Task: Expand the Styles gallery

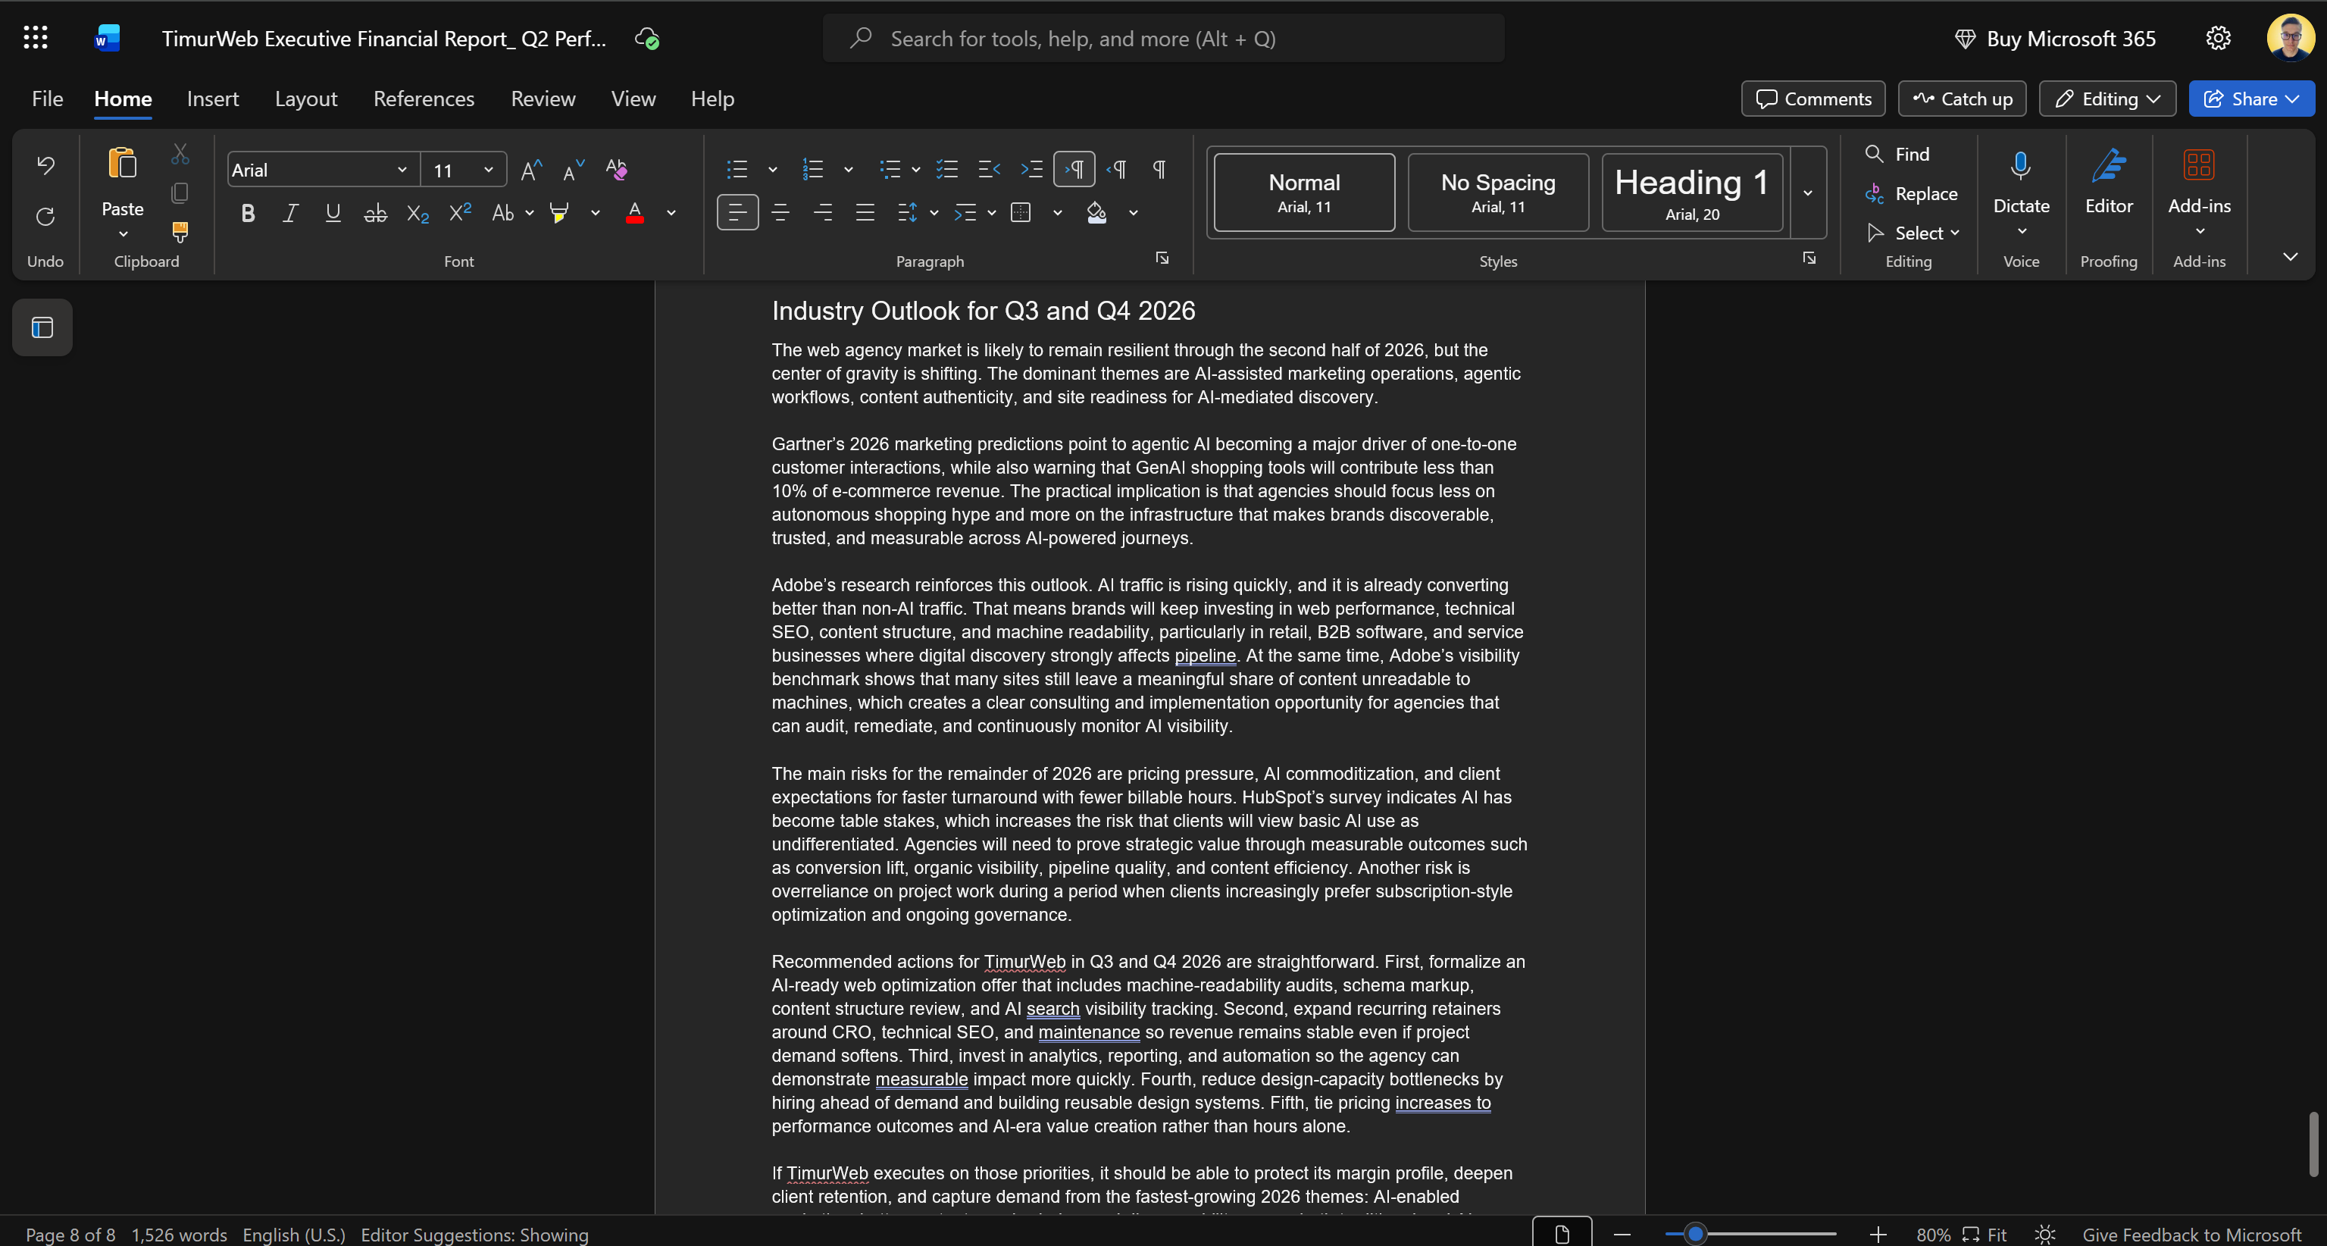Action: click(x=1808, y=193)
